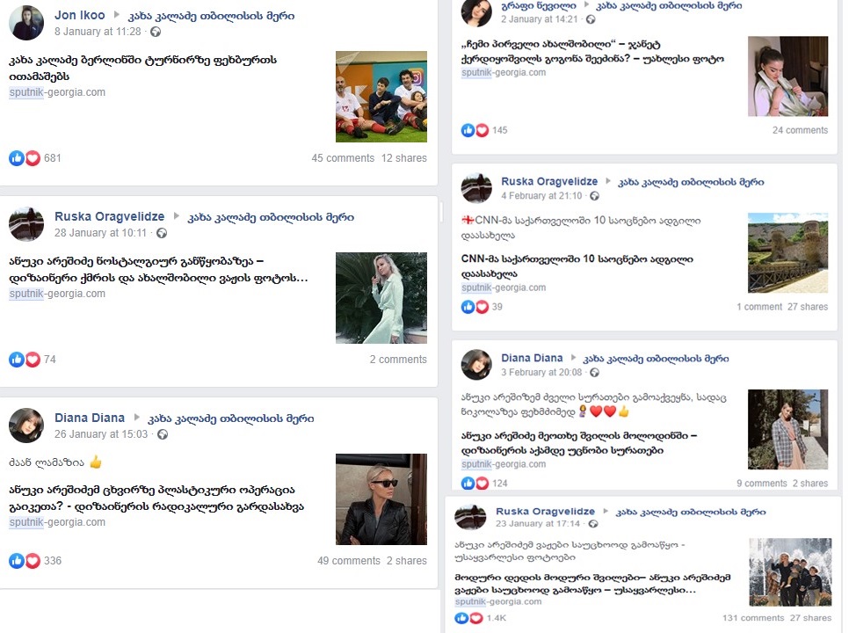Click the reaction icons next to 1.4K
849x633 pixels.
pyautogui.click(x=468, y=618)
